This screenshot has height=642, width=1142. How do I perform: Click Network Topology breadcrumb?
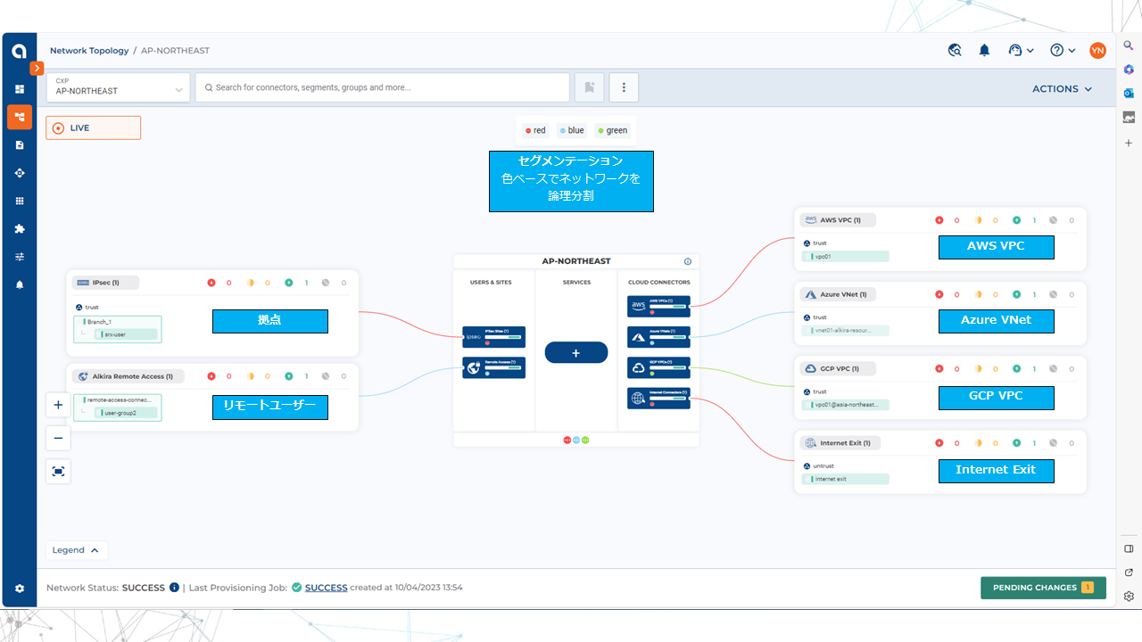[89, 51]
